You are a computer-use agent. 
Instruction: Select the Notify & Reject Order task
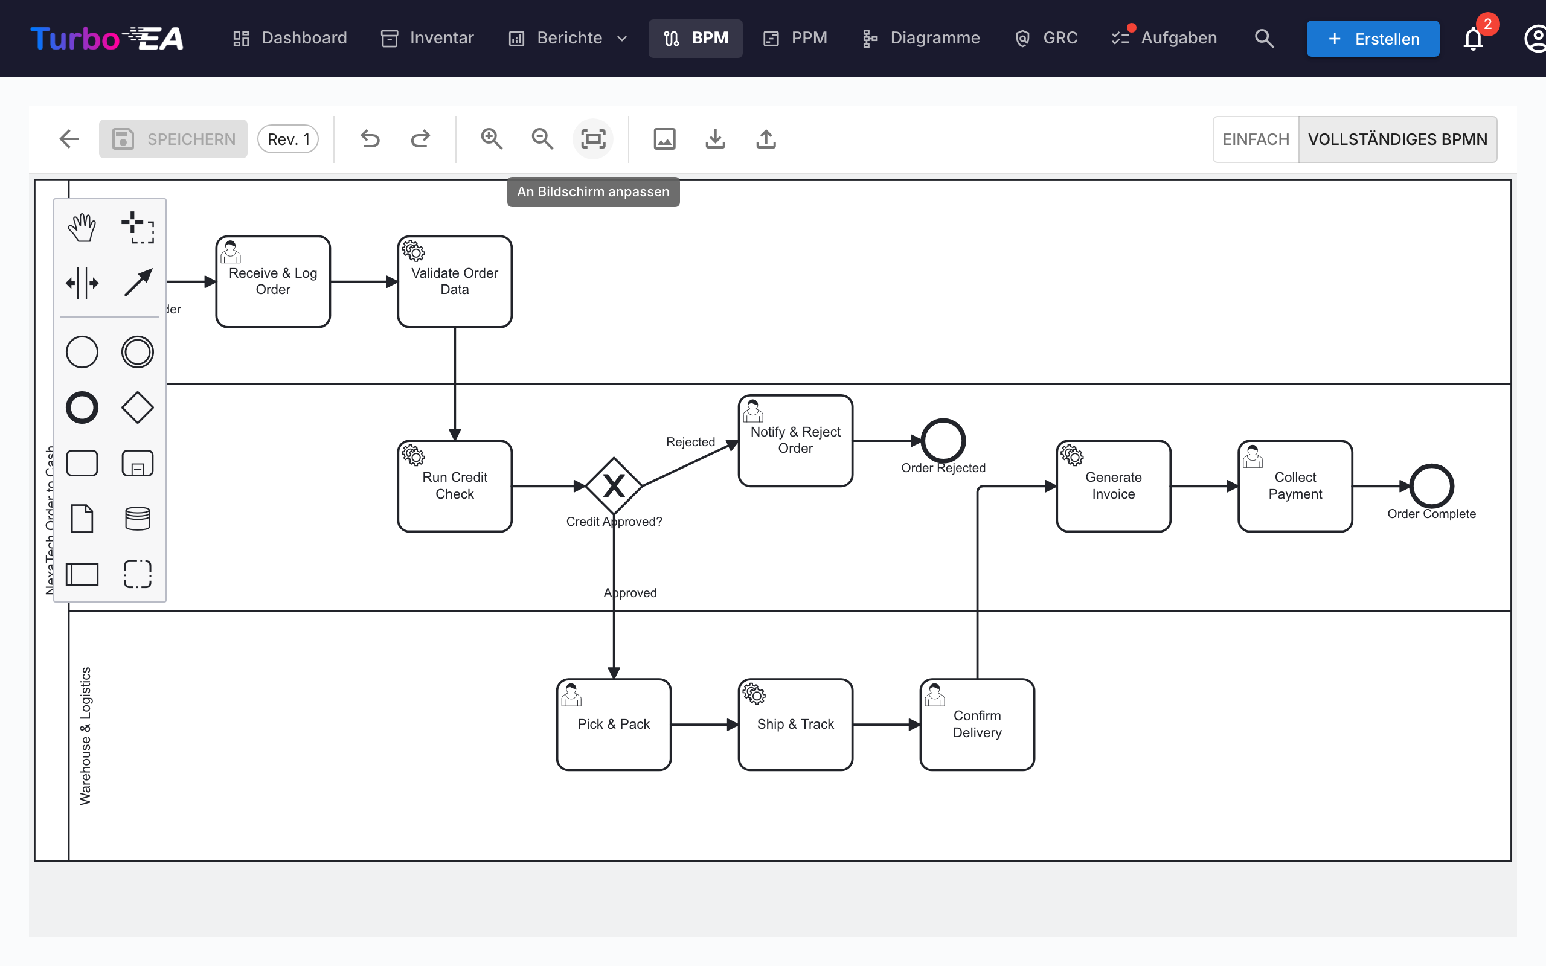coord(795,440)
